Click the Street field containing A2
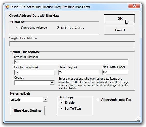 pyautogui.click(x=71, y=62)
